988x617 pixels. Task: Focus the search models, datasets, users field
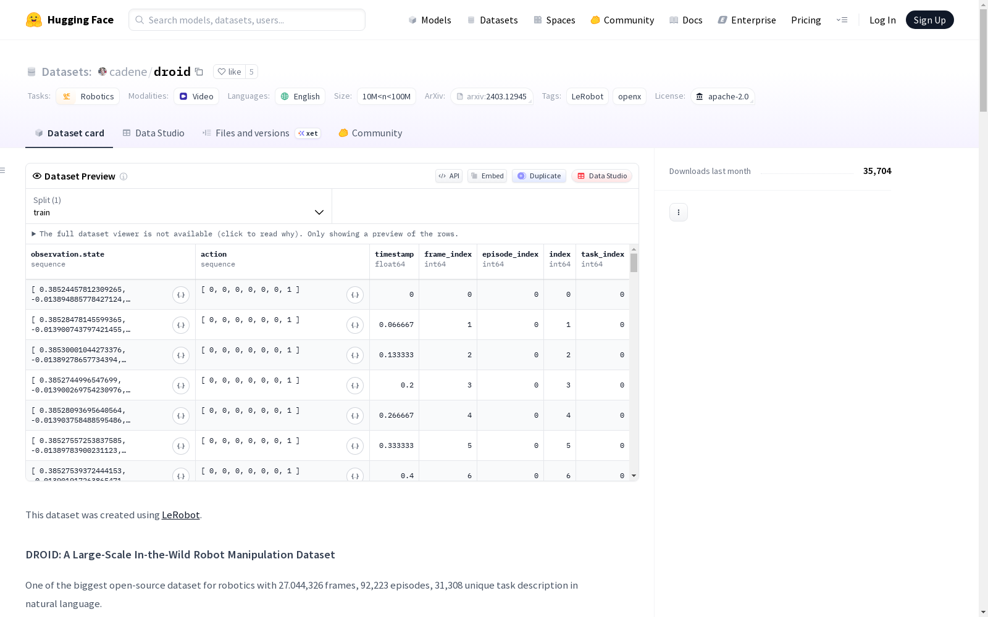point(247,20)
